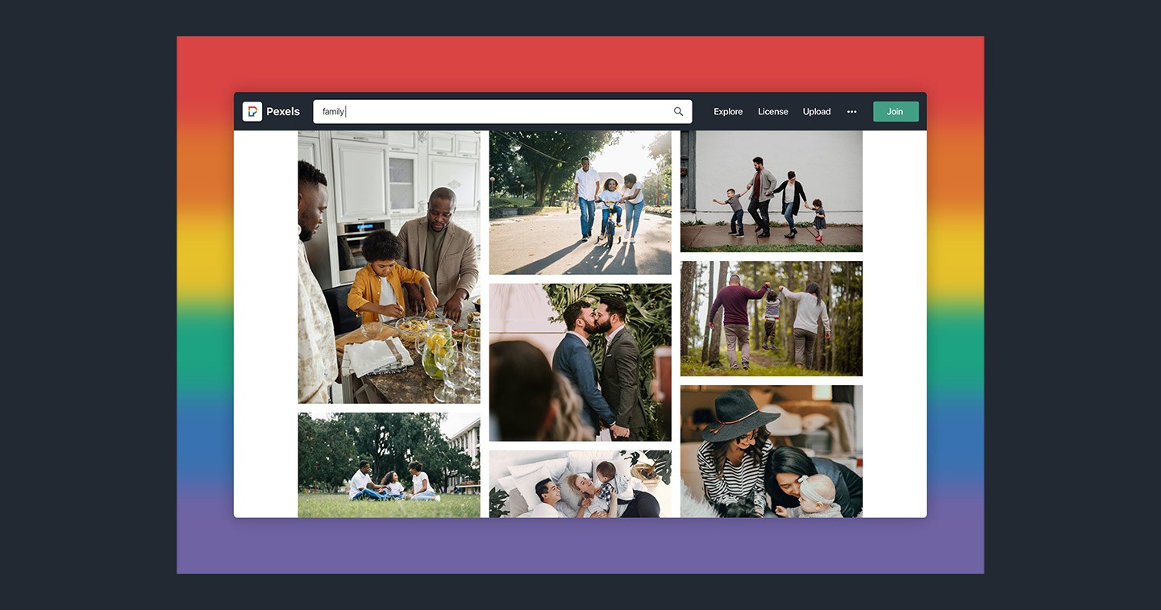
Task: Open the three-dots more options menu
Action: click(851, 112)
